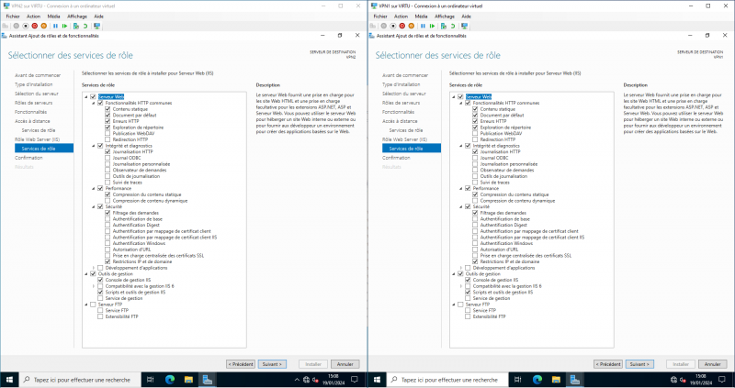Screen dimensions: 735x388
Task: Uncheck Exploration de répertoire in VPN2 window
Action: click(107, 127)
